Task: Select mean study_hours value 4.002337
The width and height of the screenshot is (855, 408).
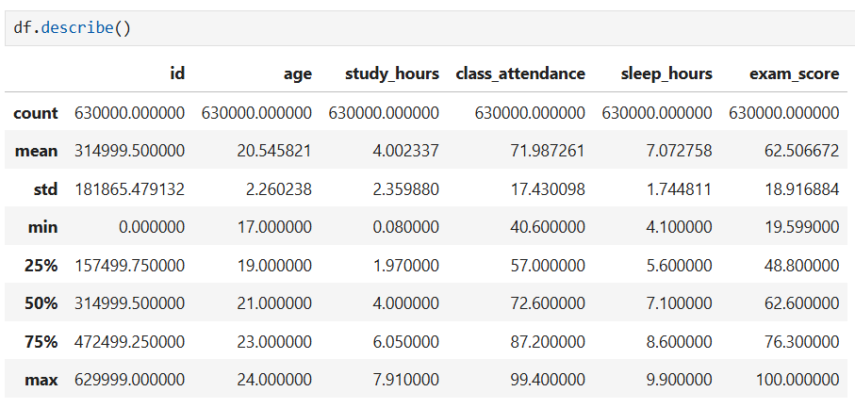Action: [x=406, y=151]
